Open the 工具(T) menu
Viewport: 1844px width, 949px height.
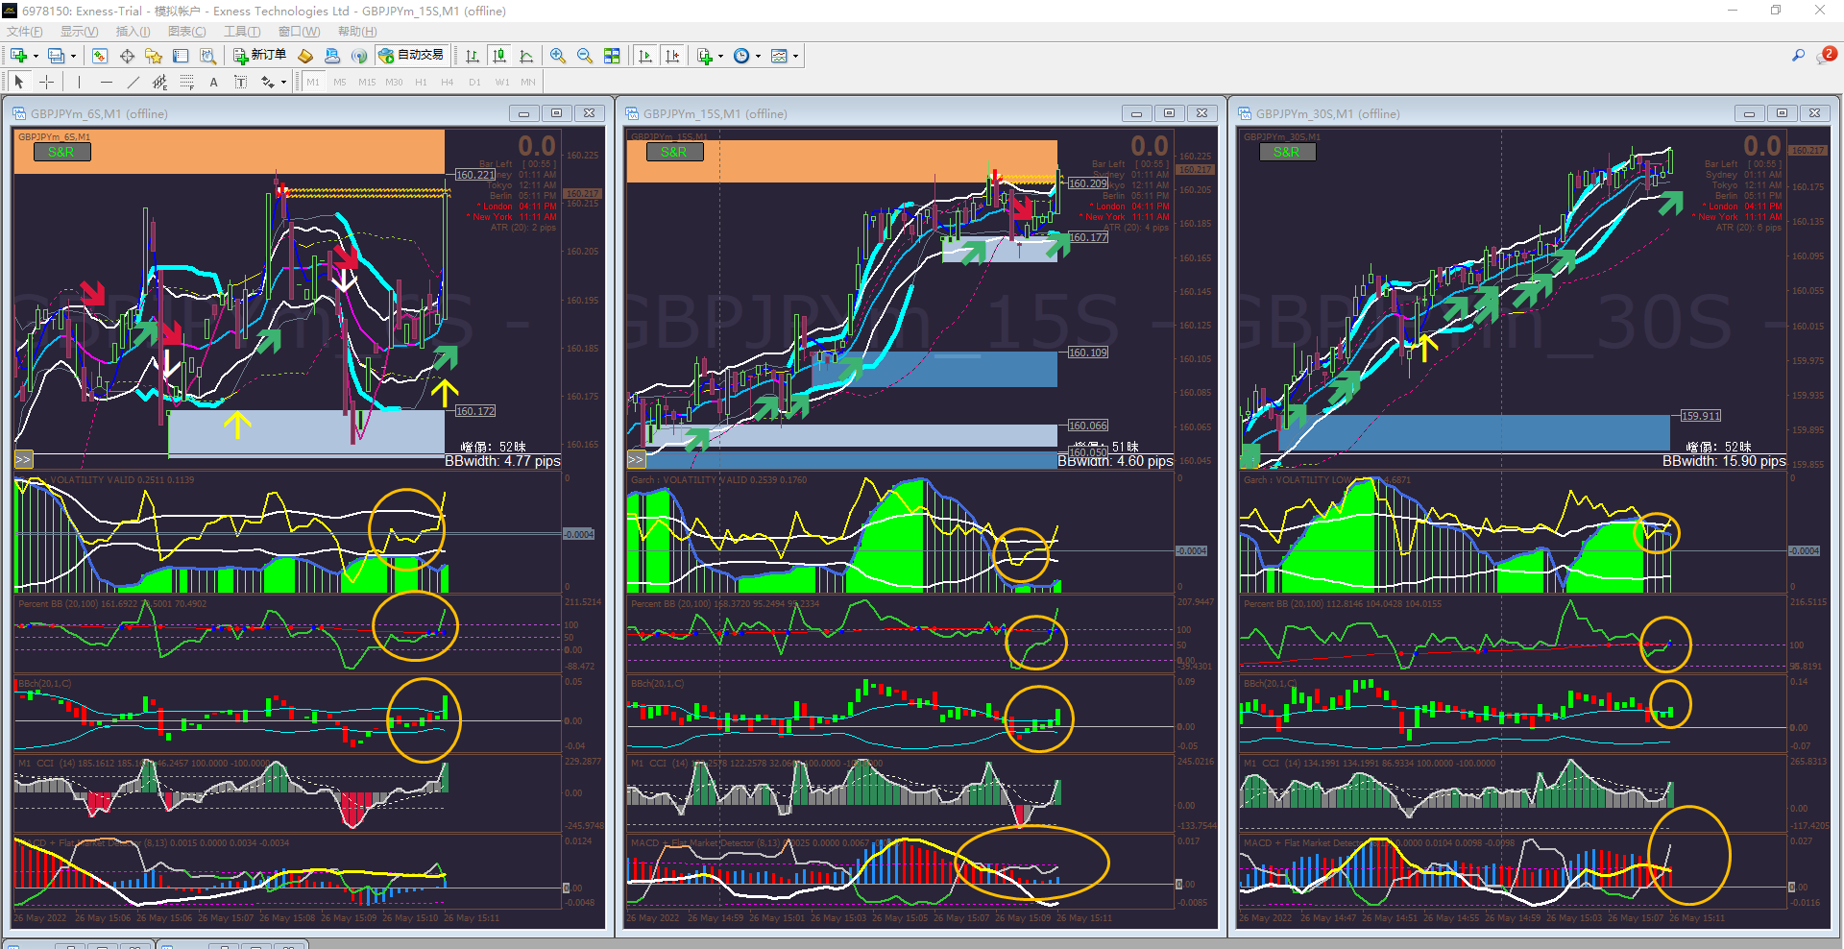point(242,32)
